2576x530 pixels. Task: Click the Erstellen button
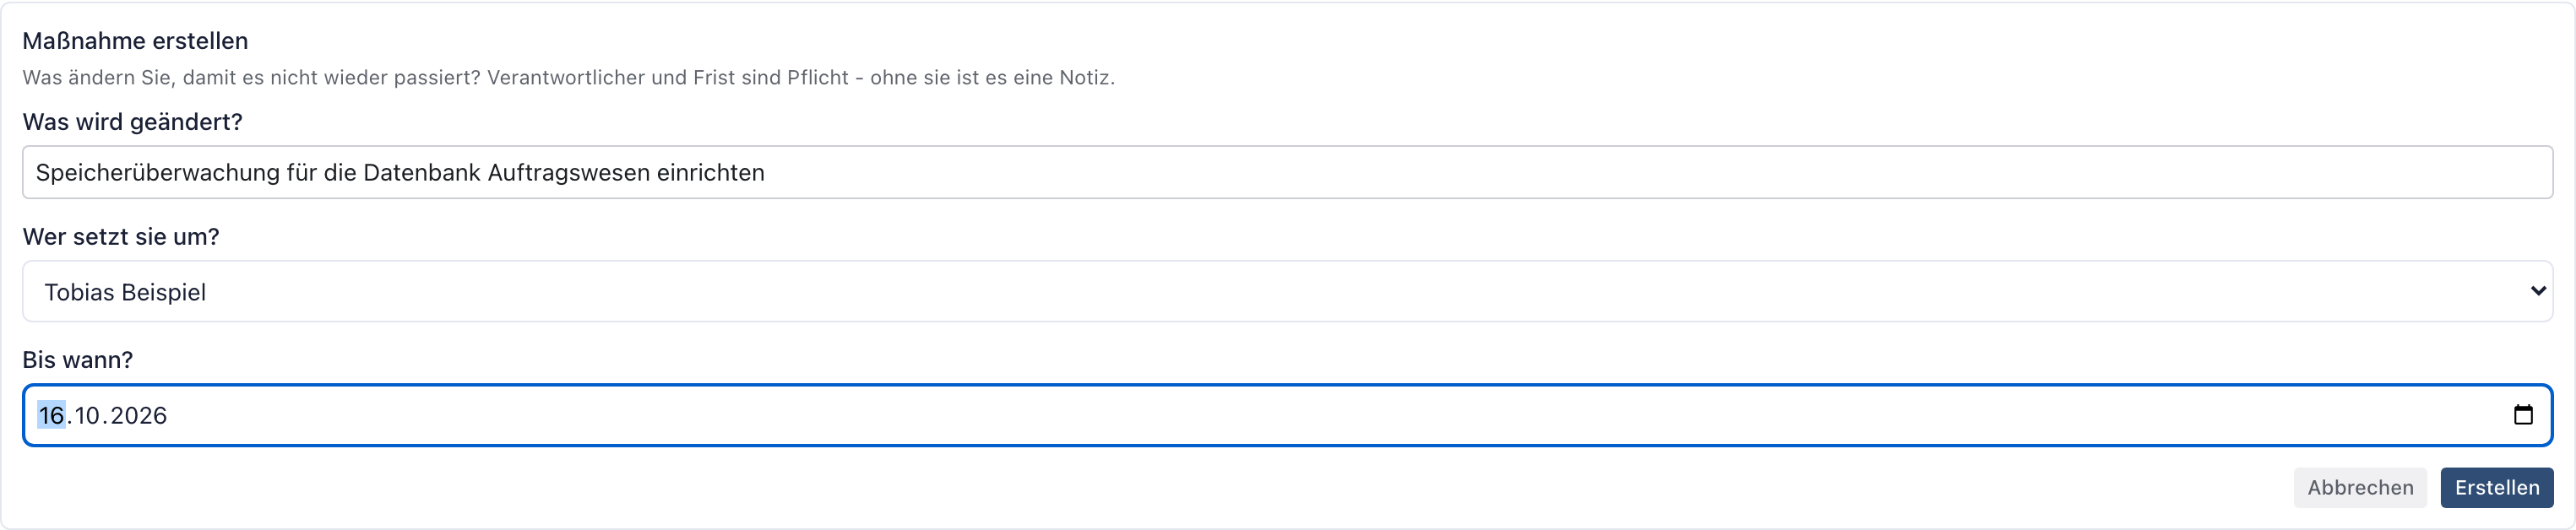pyautogui.click(x=2497, y=488)
